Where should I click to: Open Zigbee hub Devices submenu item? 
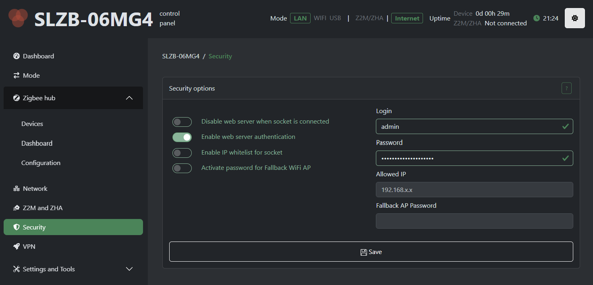pyautogui.click(x=32, y=124)
